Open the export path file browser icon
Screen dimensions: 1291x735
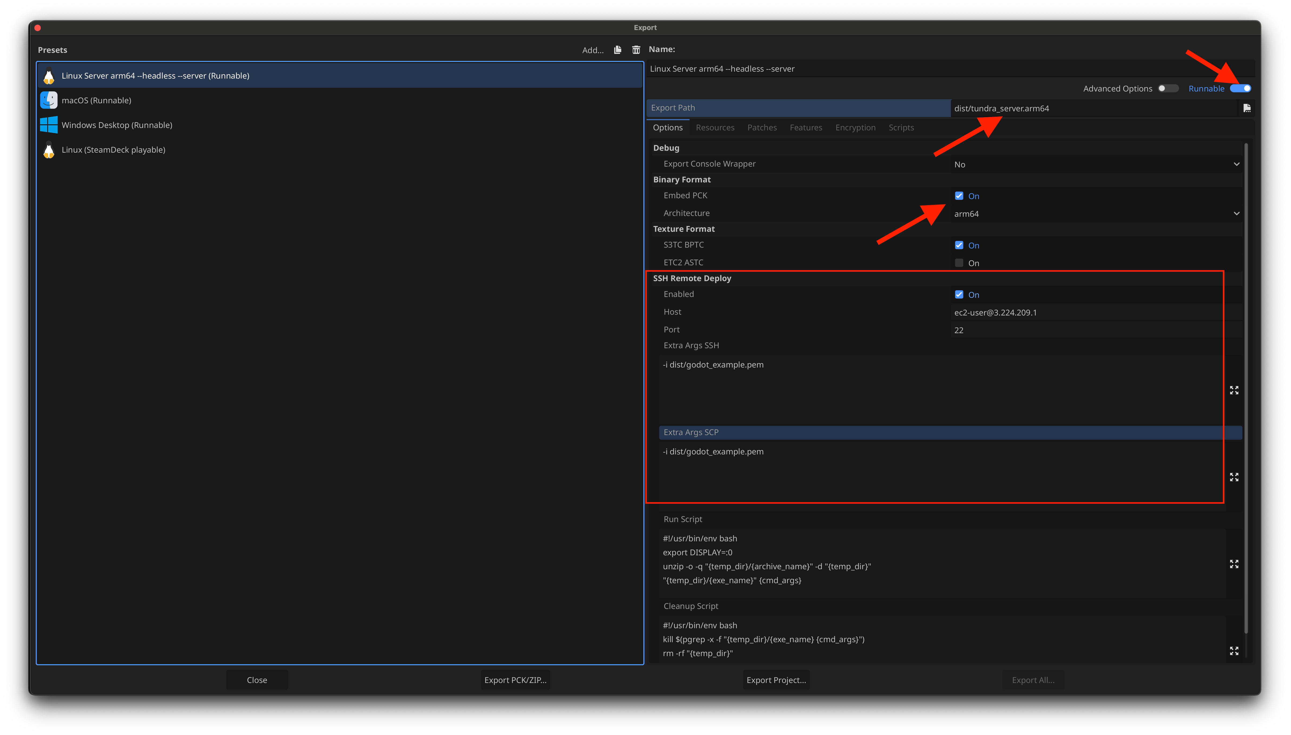pos(1246,108)
